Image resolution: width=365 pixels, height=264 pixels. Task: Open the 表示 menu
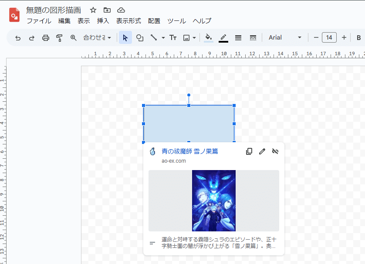[x=84, y=21]
